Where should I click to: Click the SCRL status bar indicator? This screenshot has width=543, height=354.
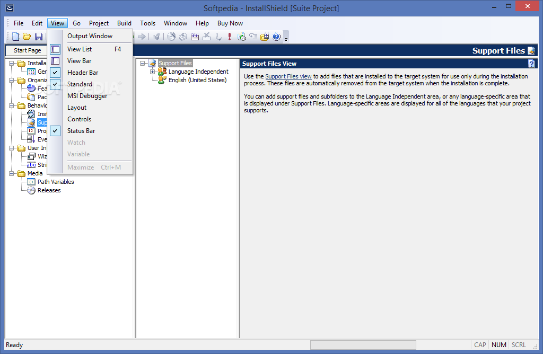519,345
